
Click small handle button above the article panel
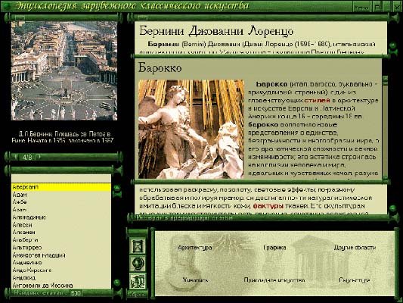click(x=142, y=17)
